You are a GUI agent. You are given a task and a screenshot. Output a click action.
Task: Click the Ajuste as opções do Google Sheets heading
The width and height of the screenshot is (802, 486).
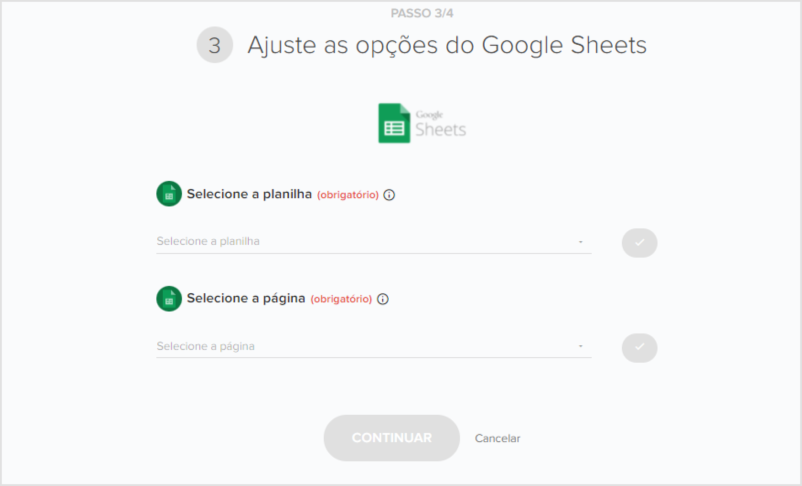pos(447,45)
